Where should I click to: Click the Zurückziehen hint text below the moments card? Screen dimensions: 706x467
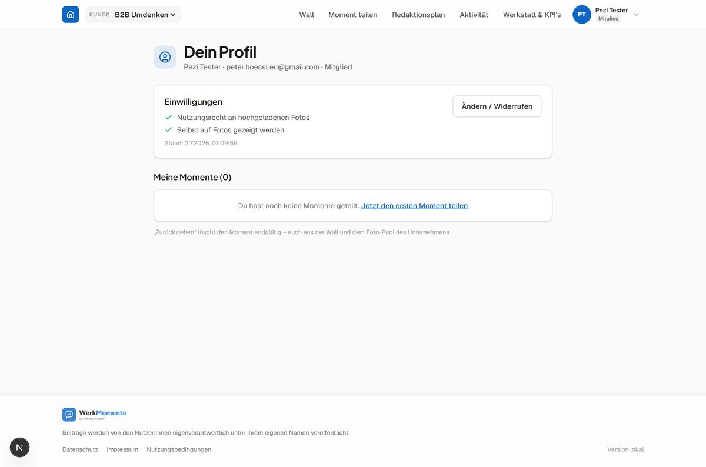302,232
